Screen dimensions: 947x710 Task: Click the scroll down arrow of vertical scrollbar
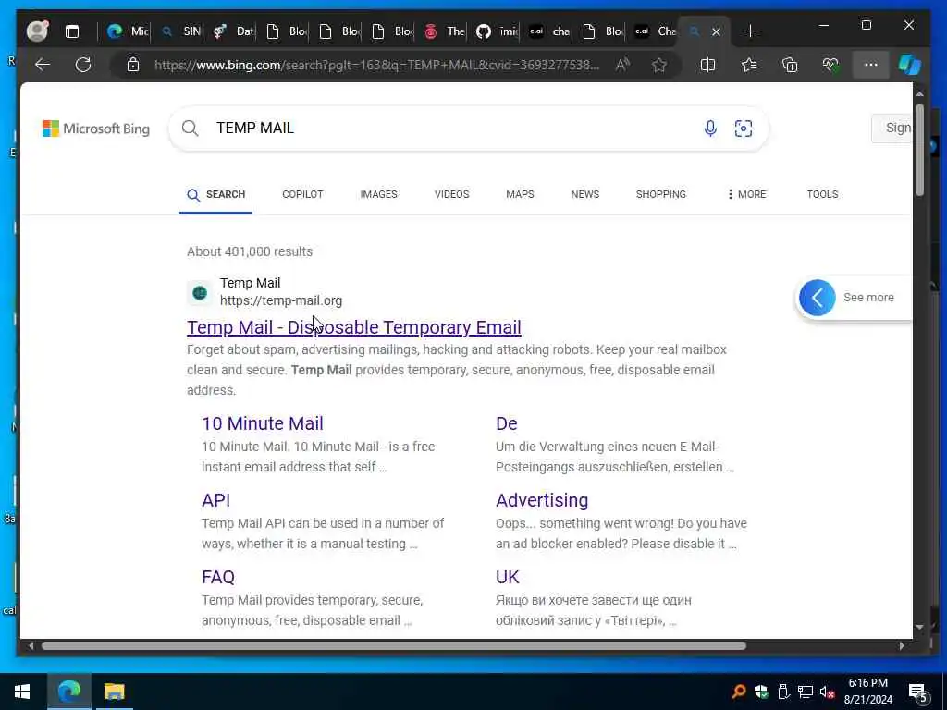919,628
